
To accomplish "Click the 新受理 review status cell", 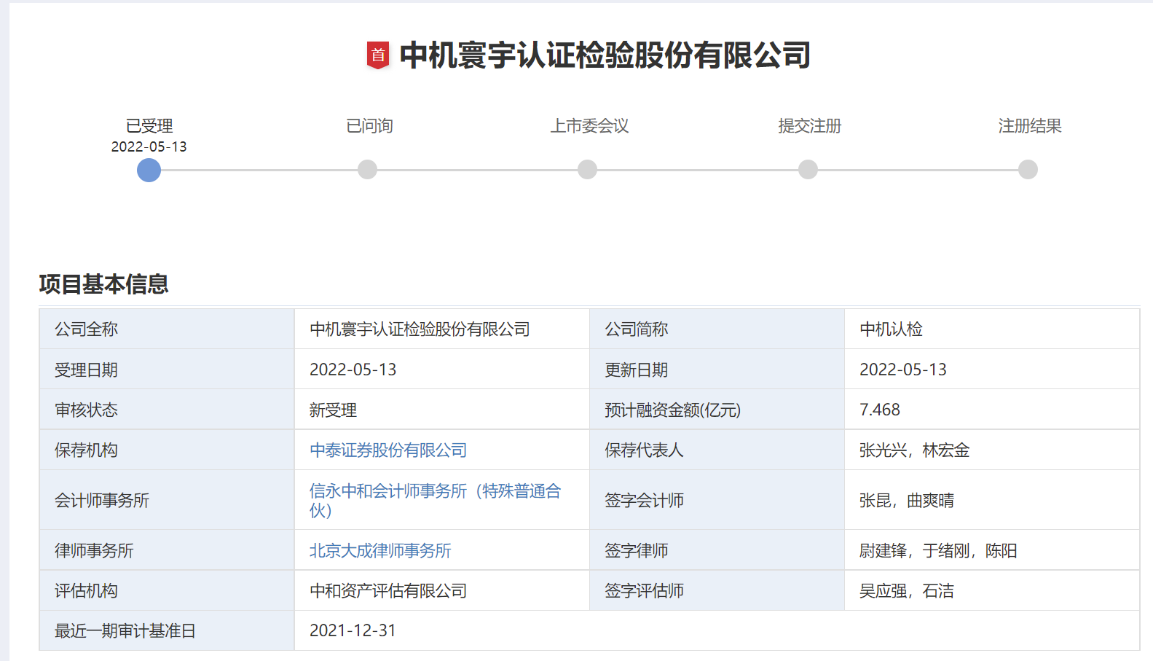I will pyautogui.click(x=442, y=410).
